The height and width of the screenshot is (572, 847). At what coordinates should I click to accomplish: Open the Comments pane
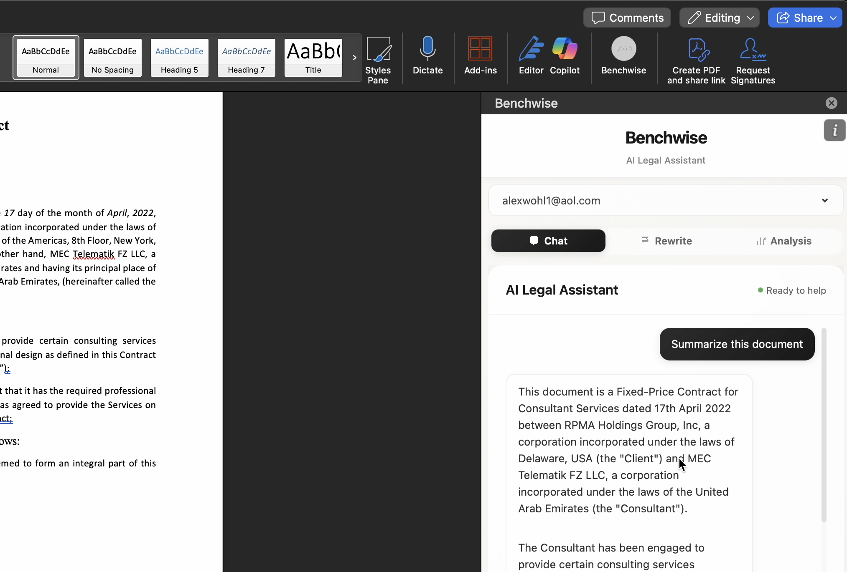coord(627,18)
